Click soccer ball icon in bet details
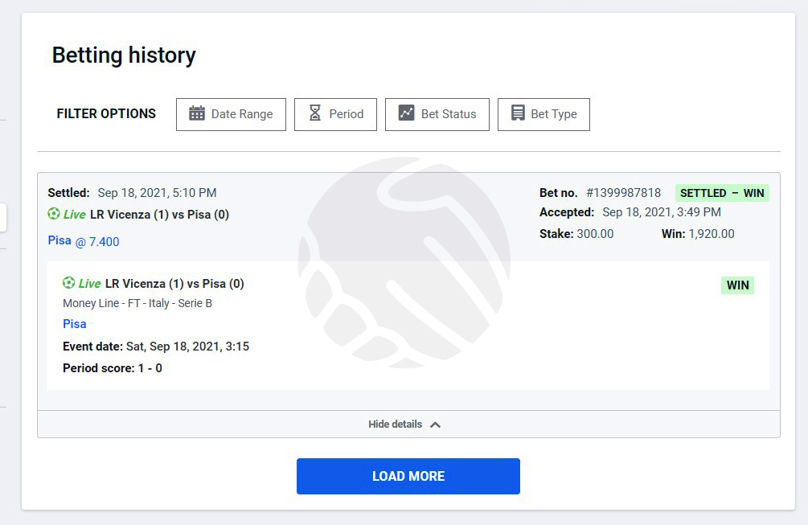Screen dimensions: 808x525 68,282
